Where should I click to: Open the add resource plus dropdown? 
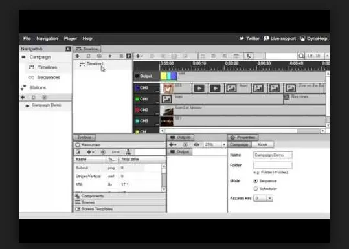coord(91,152)
